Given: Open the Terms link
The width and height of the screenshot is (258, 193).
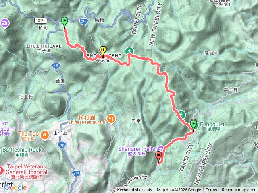Looking at the screenshot, I should tap(211, 190).
